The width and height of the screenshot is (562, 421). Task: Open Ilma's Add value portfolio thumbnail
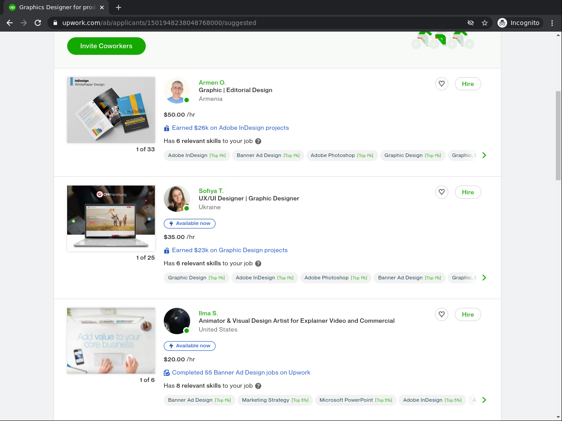click(111, 341)
